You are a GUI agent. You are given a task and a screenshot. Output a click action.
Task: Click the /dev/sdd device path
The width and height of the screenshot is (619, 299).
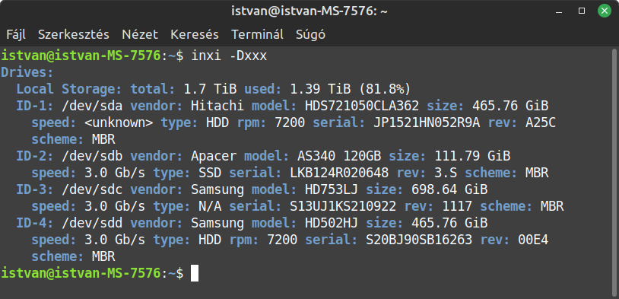pyautogui.click(x=92, y=223)
